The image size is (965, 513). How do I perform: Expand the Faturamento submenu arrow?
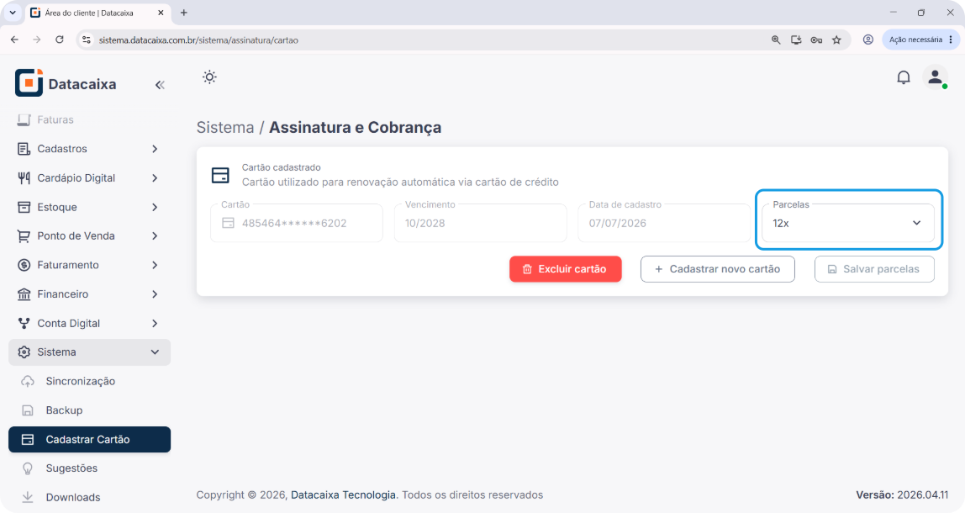pos(155,265)
